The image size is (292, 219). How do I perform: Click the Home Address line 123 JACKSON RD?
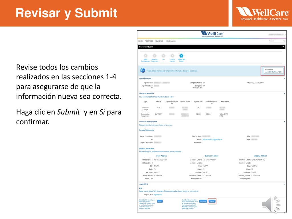(x=160, y=160)
